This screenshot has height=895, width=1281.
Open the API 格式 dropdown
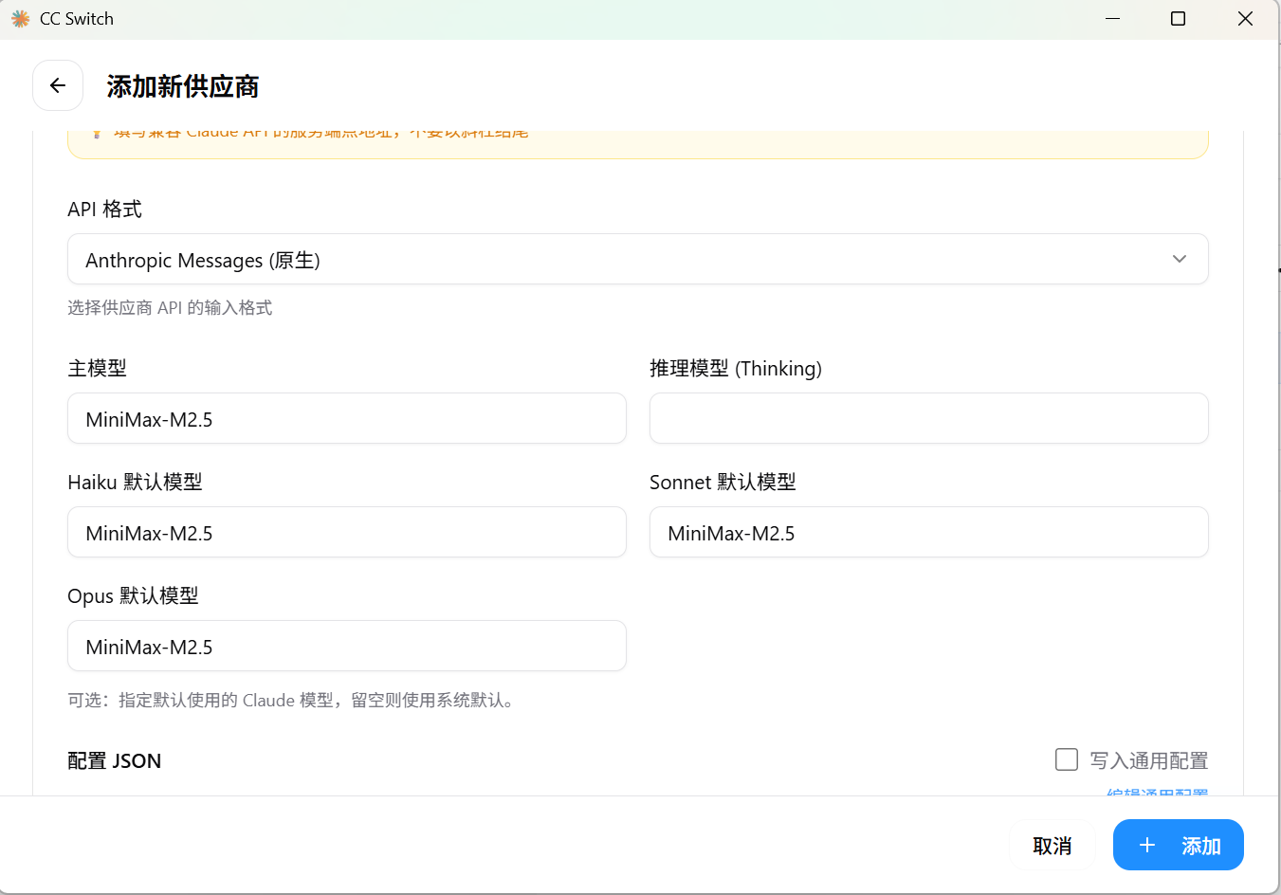[x=637, y=259]
